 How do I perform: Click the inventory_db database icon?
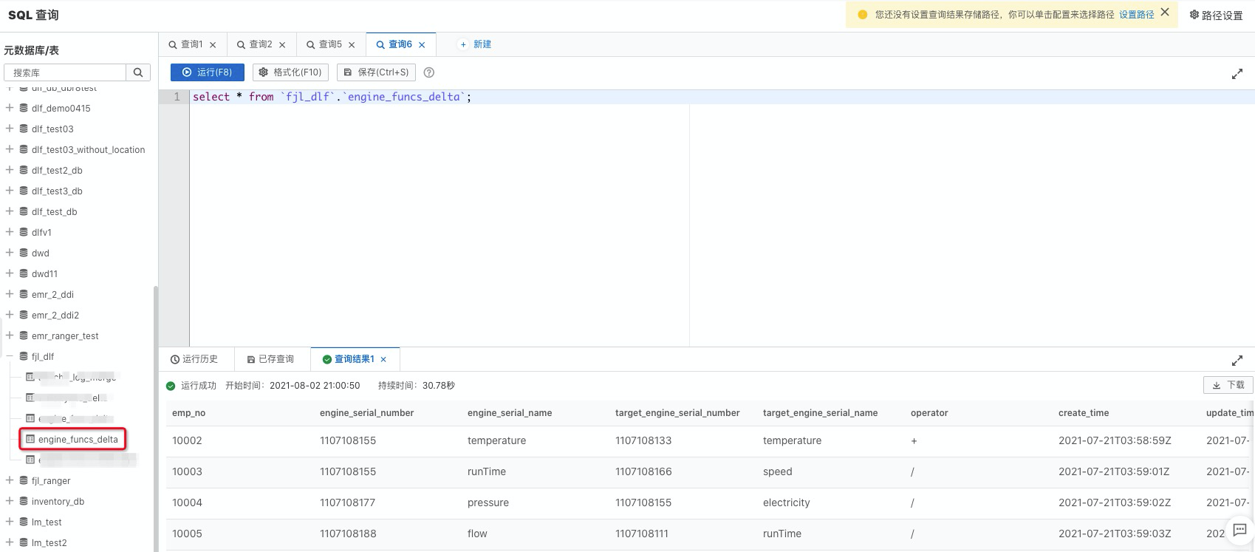point(24,501)
